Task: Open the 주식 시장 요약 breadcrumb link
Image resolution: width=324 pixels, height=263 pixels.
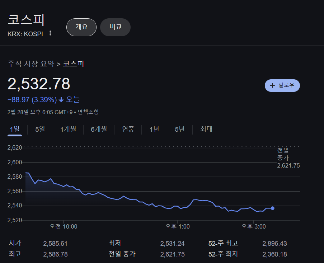Action: [x=31, y=64]
